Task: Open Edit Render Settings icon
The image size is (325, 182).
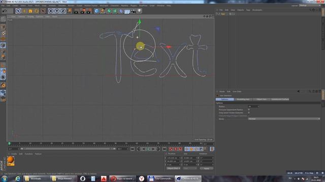Action: pyautogui.click(x=89, y=11)
